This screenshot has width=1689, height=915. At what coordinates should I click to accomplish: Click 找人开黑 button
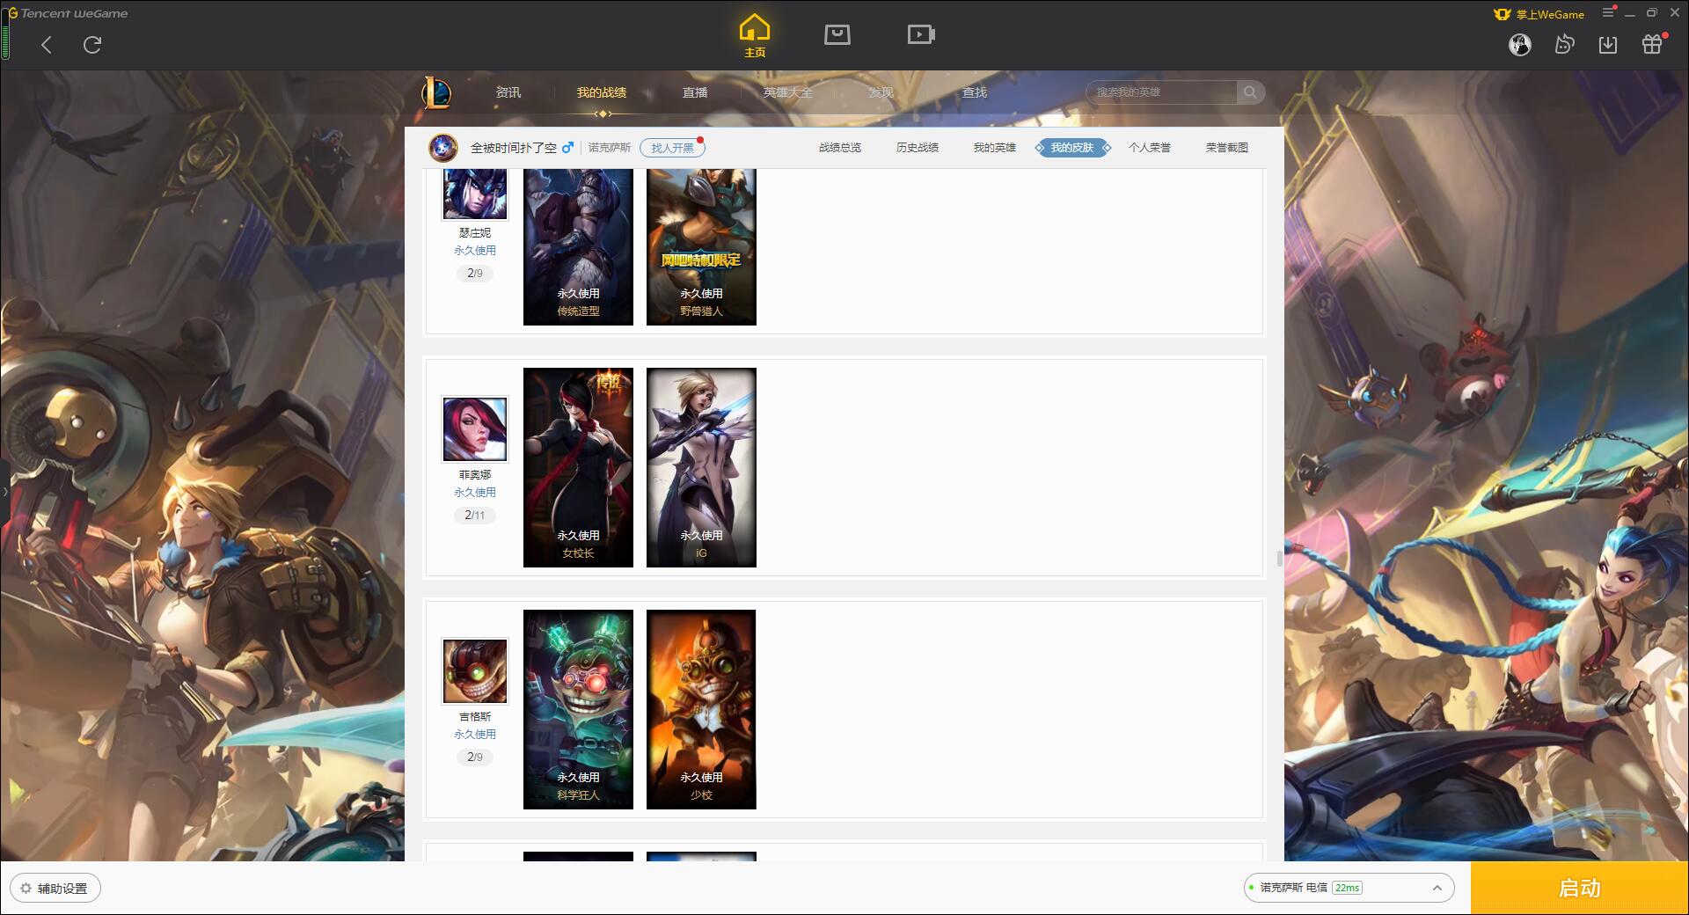pyautogui.click(x=672, y=148)
